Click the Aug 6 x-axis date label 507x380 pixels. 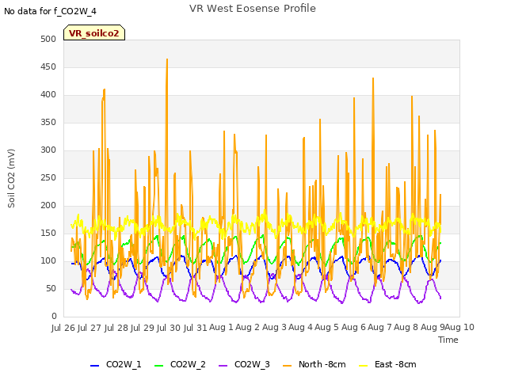(x=353, y=328)
